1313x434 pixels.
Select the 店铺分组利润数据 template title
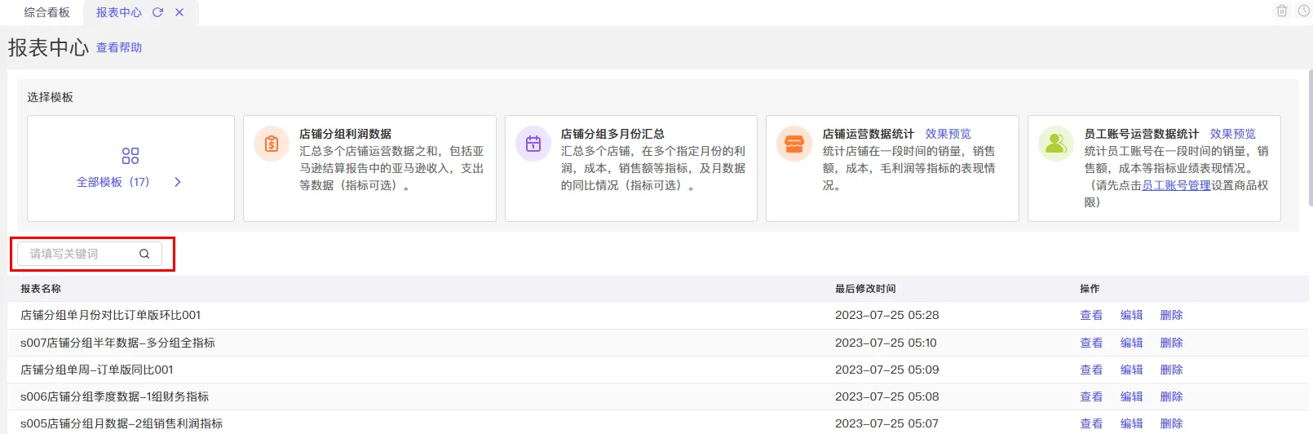(345, 134)
